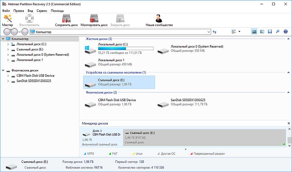The height and width of the screenshot is (172, 292).
Task: Click the FAT legend color marker
Action: [x=110, y=154]
